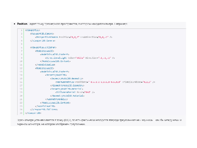Click the closing Viewport3D tag on line 25

coord(33,113)
